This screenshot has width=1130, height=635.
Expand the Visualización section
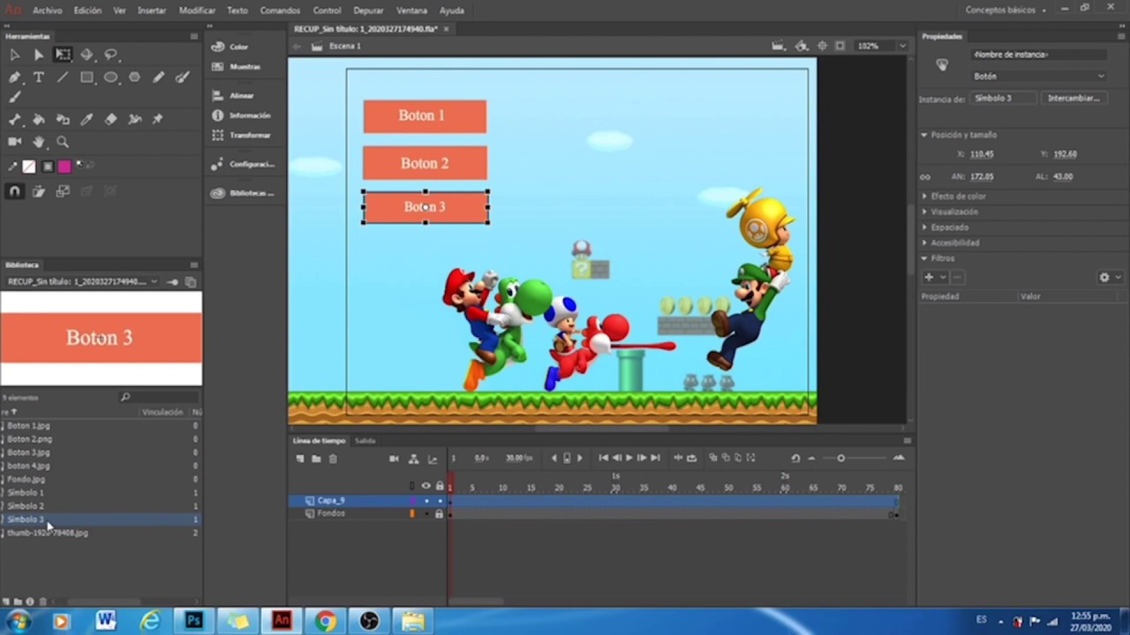(x=924, y=212)
